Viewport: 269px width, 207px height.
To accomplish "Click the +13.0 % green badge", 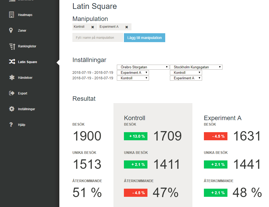I will pyautogui.click(x=135, y=136).
